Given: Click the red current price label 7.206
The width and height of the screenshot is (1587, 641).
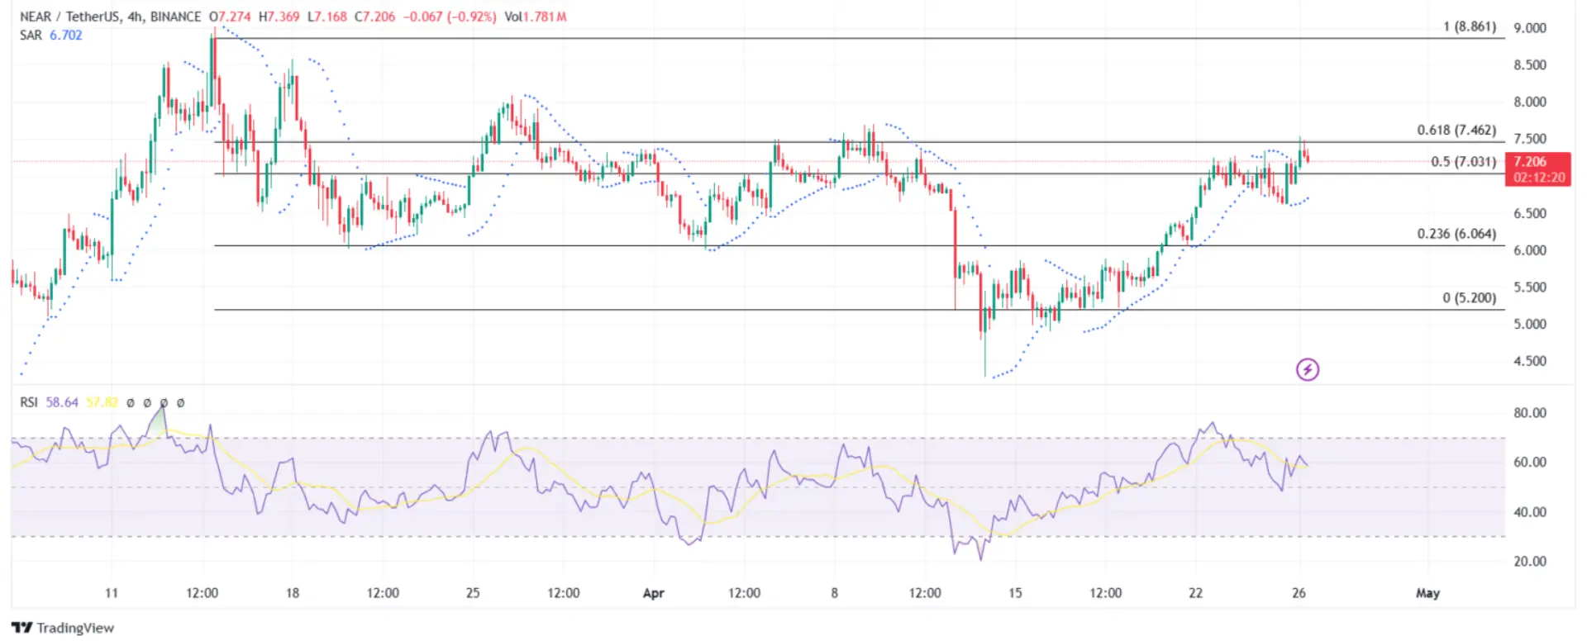Looking at the screenshot, I should (1530, 162).
